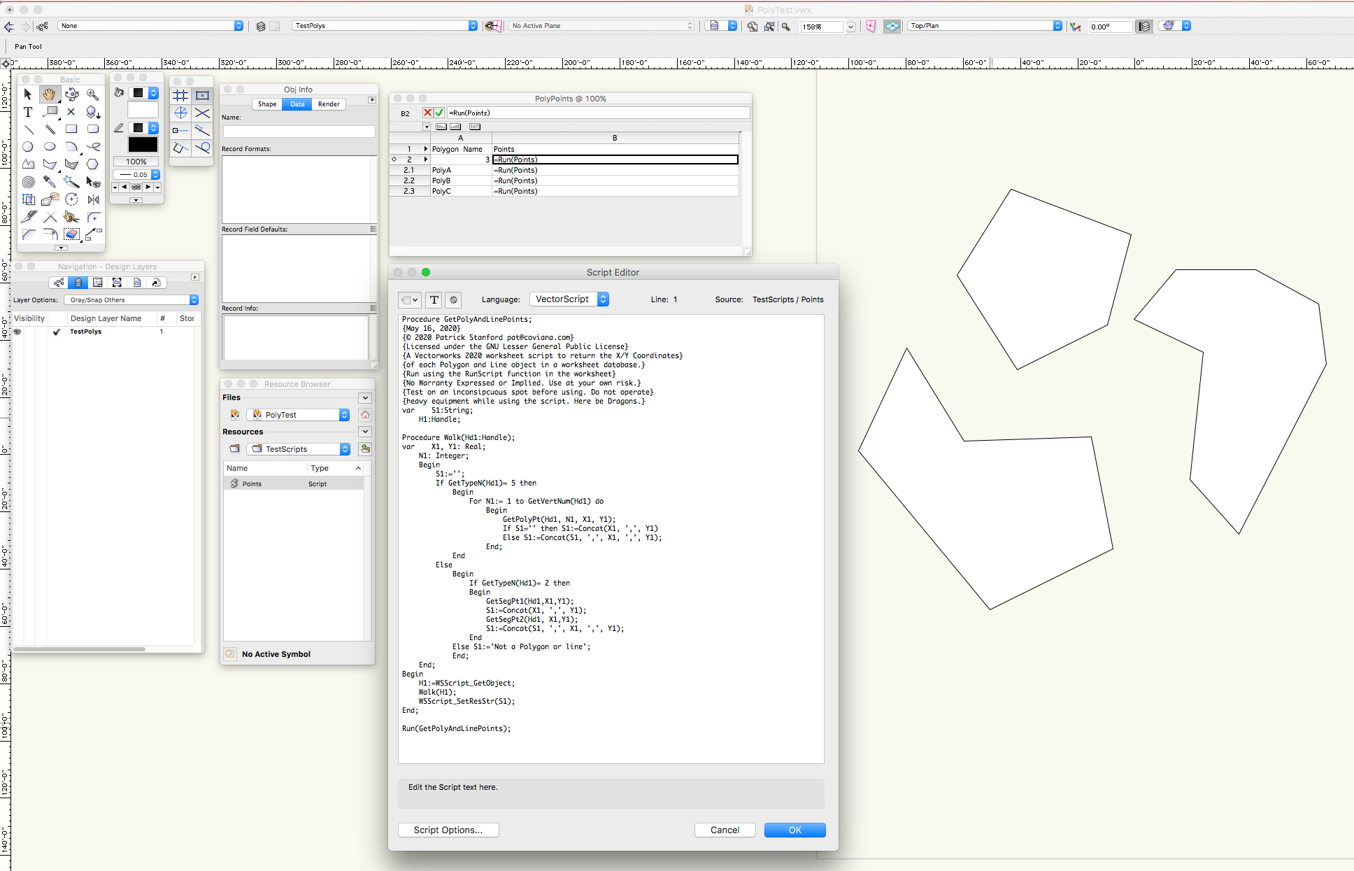
Task: Select the Zoom magnifier tool
Action: pos(94,94)
